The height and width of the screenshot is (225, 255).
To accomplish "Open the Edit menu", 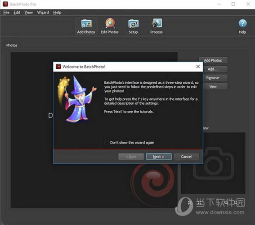I will pos(17,13).
